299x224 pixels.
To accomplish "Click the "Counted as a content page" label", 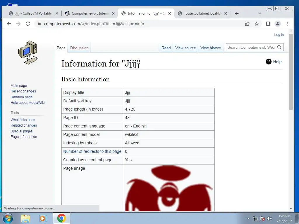I will pyautogui.click(x=88, y=160).
